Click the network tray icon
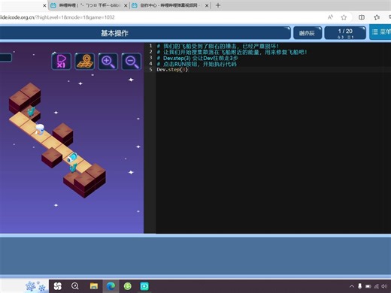This screenshot has height=293, width=391. (x=377, y=286)
